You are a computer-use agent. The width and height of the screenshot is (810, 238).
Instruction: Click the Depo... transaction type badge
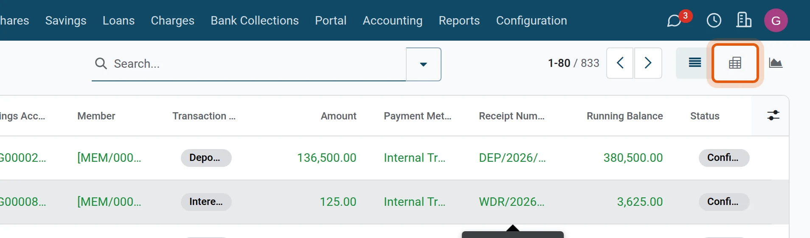click(x=206, y=158)
